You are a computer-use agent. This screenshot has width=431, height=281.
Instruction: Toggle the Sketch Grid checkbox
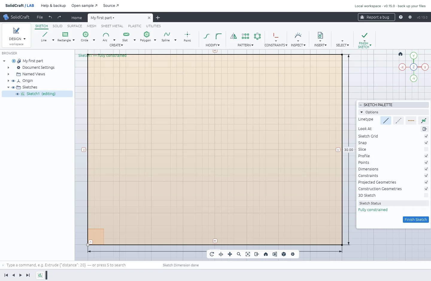pos(426,136)
